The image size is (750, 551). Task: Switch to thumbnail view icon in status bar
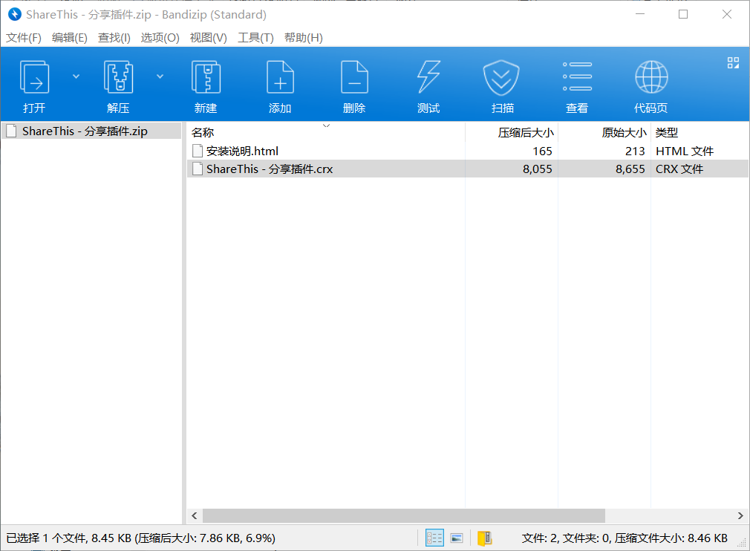[x=457, y=538]
